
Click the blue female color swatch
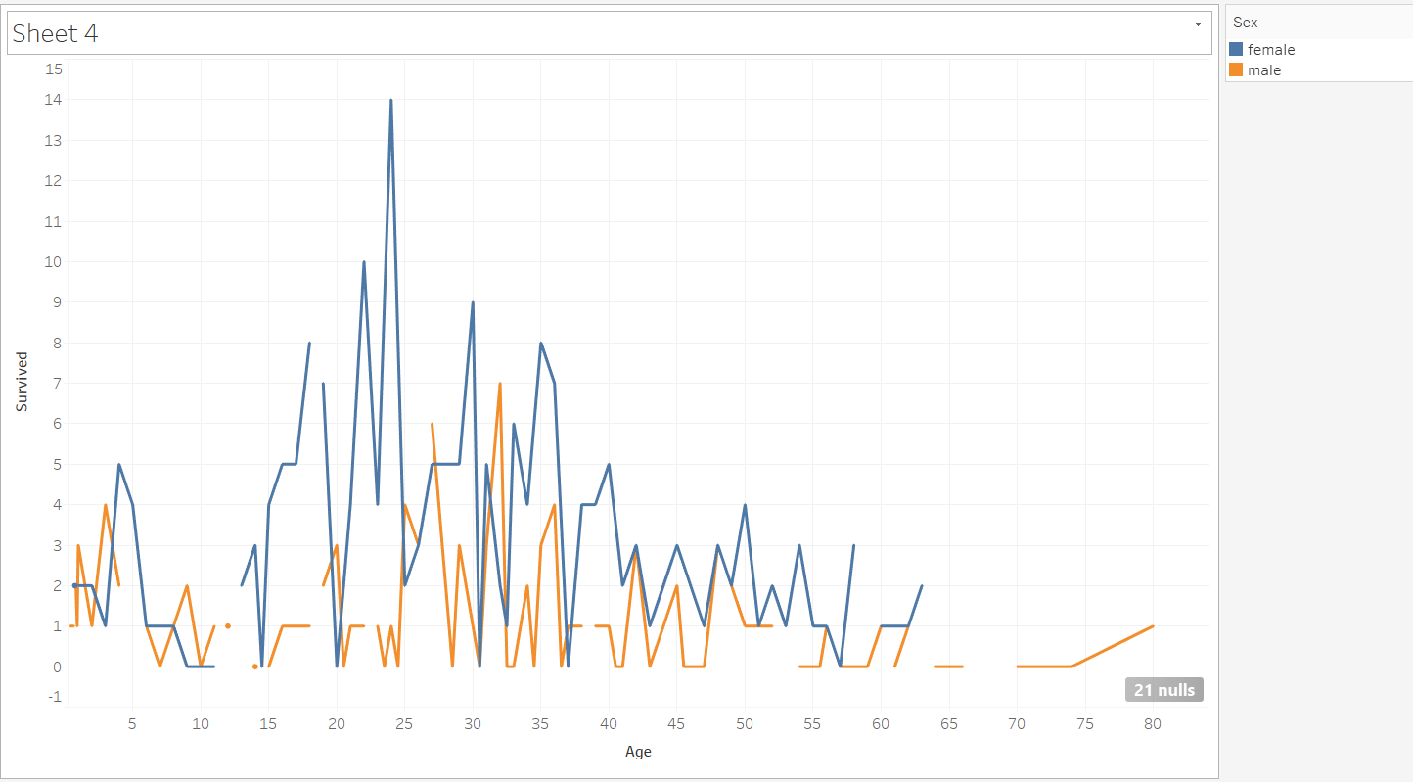pyautogui.click(x=1235, y=49)
